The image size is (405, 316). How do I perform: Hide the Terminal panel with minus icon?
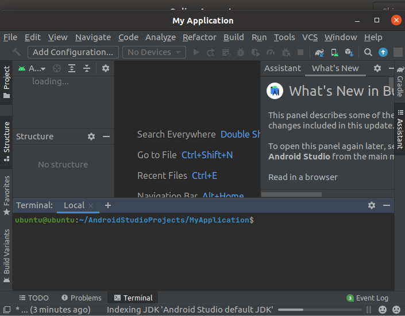(387, 205)
